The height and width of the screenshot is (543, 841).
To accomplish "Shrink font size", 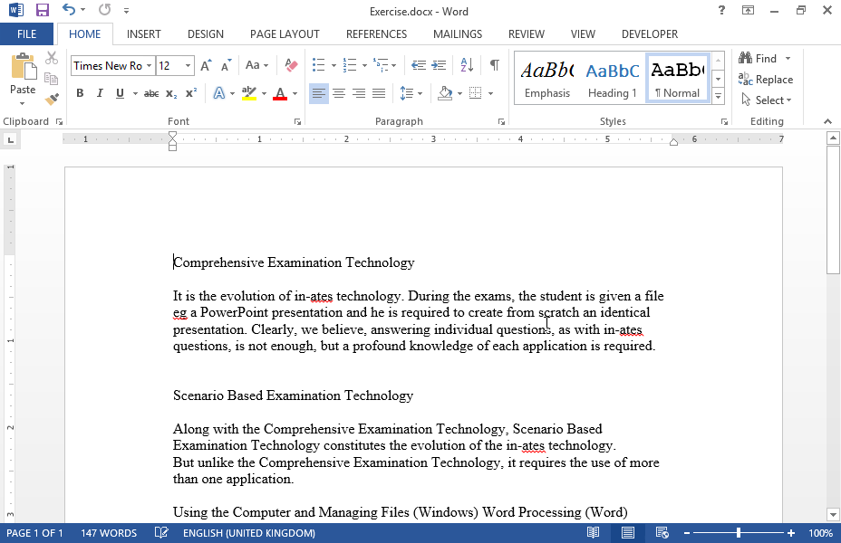I will click(226, 65).
